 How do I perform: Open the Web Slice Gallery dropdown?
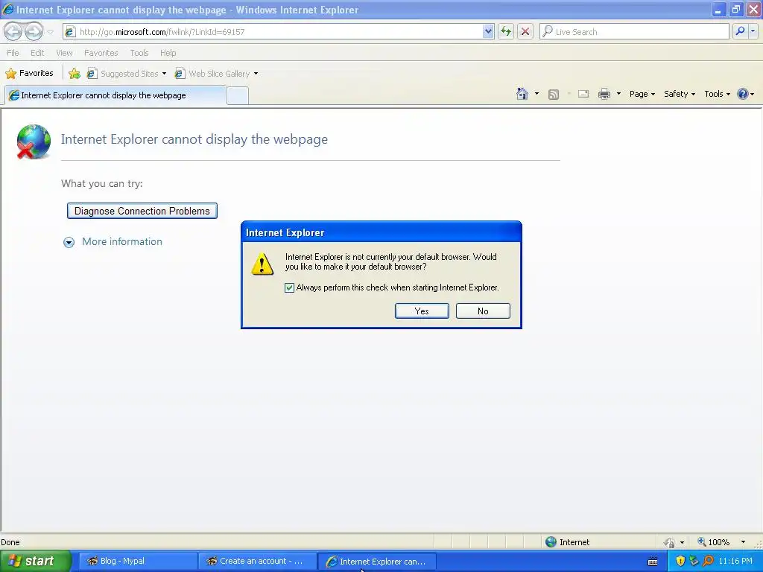217,74
